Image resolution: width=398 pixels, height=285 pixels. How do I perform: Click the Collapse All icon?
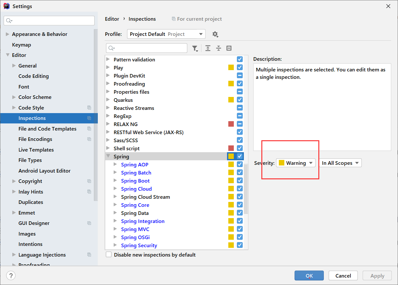[x=219, y=48]
